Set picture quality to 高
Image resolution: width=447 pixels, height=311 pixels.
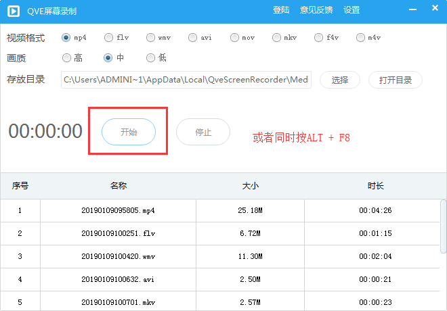(x=66, y=58)
